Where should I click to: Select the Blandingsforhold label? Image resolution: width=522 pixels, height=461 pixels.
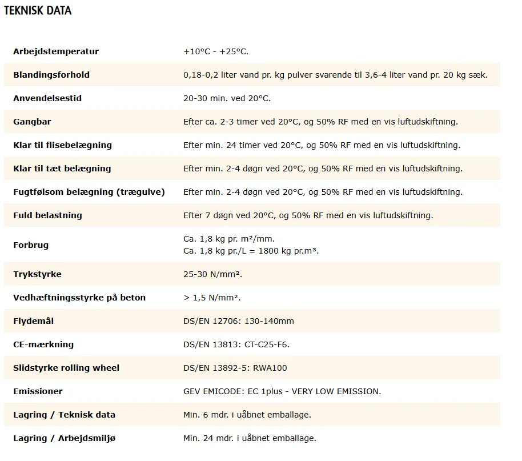pyautogui.click(x=51, y=75)
